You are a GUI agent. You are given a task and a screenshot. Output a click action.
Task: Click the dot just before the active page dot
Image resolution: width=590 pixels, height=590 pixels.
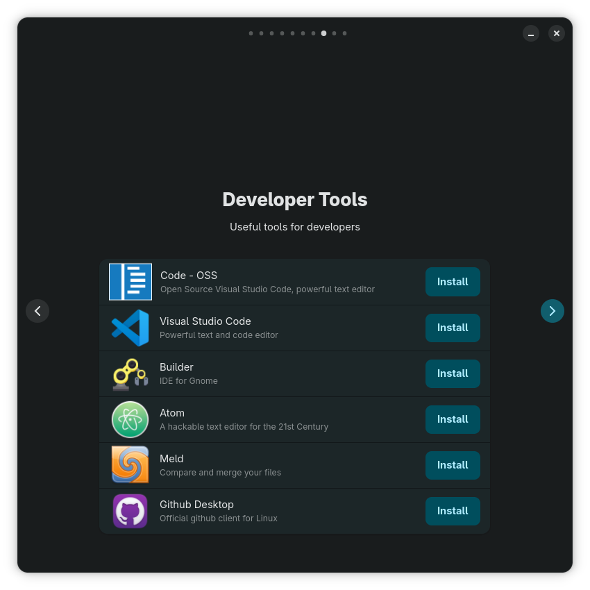313,33
